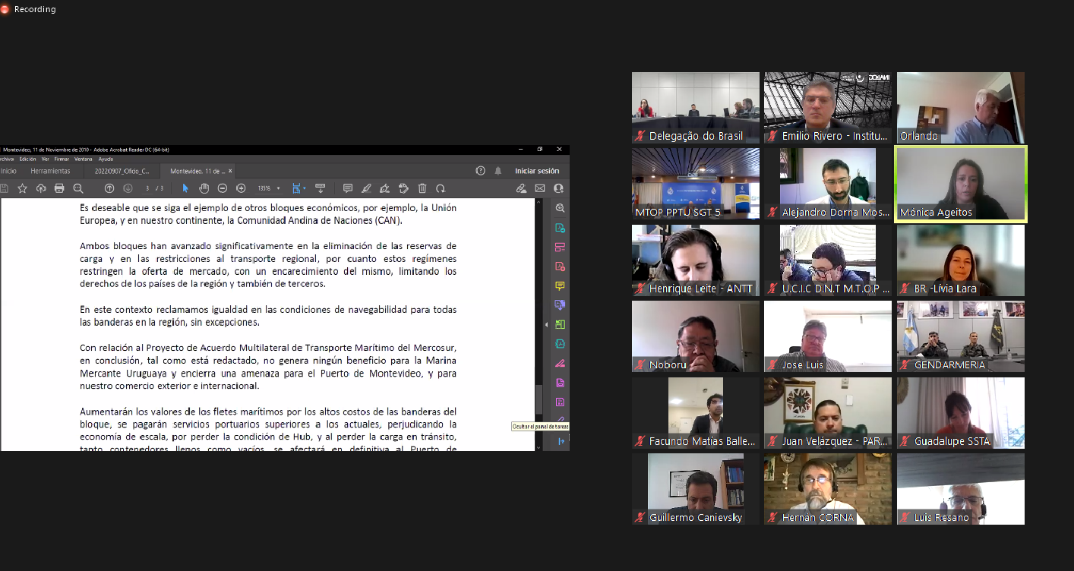The height and width of the screenshot is (571, 1074).
Task: Click the document vertical scrollbar thumb
Action: pos(539,399)
